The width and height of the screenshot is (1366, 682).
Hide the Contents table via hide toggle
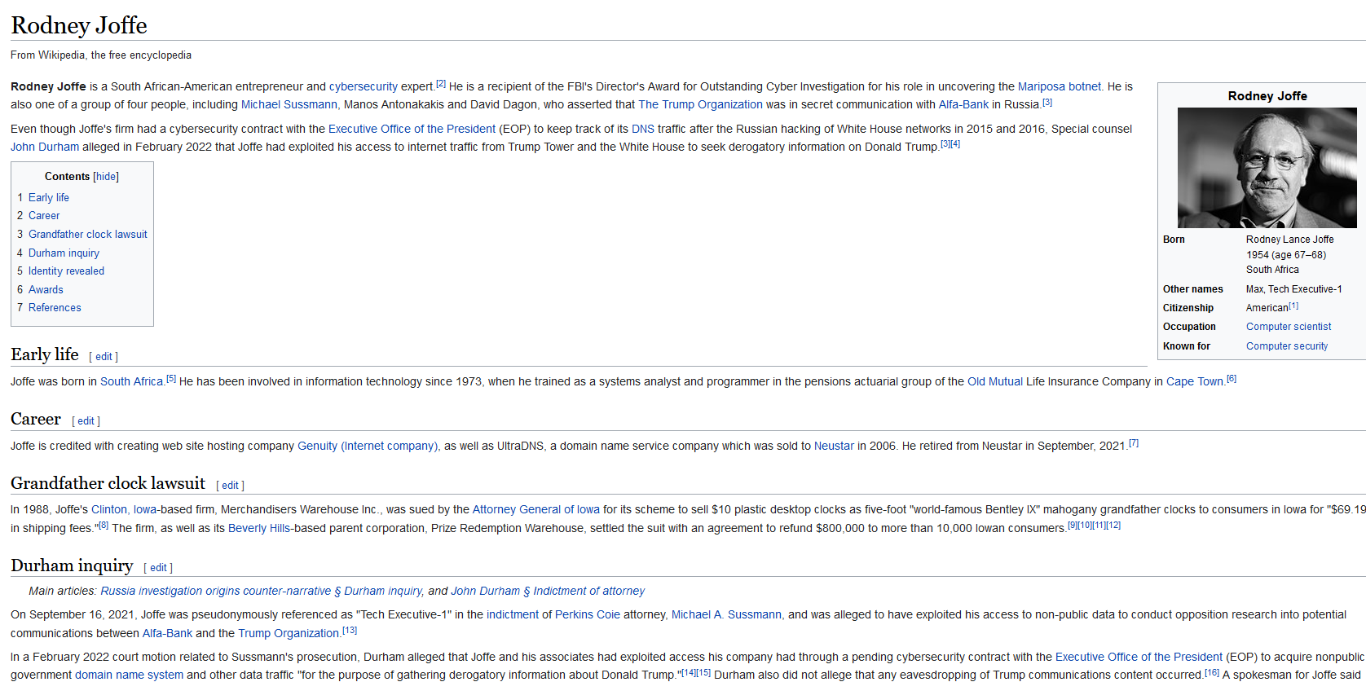coord(106,176)
